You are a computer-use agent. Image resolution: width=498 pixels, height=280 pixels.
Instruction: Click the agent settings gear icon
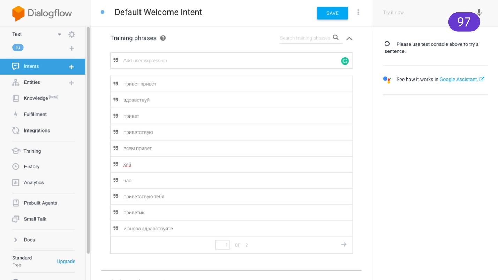pyautogui.click(x=71, y=35)
